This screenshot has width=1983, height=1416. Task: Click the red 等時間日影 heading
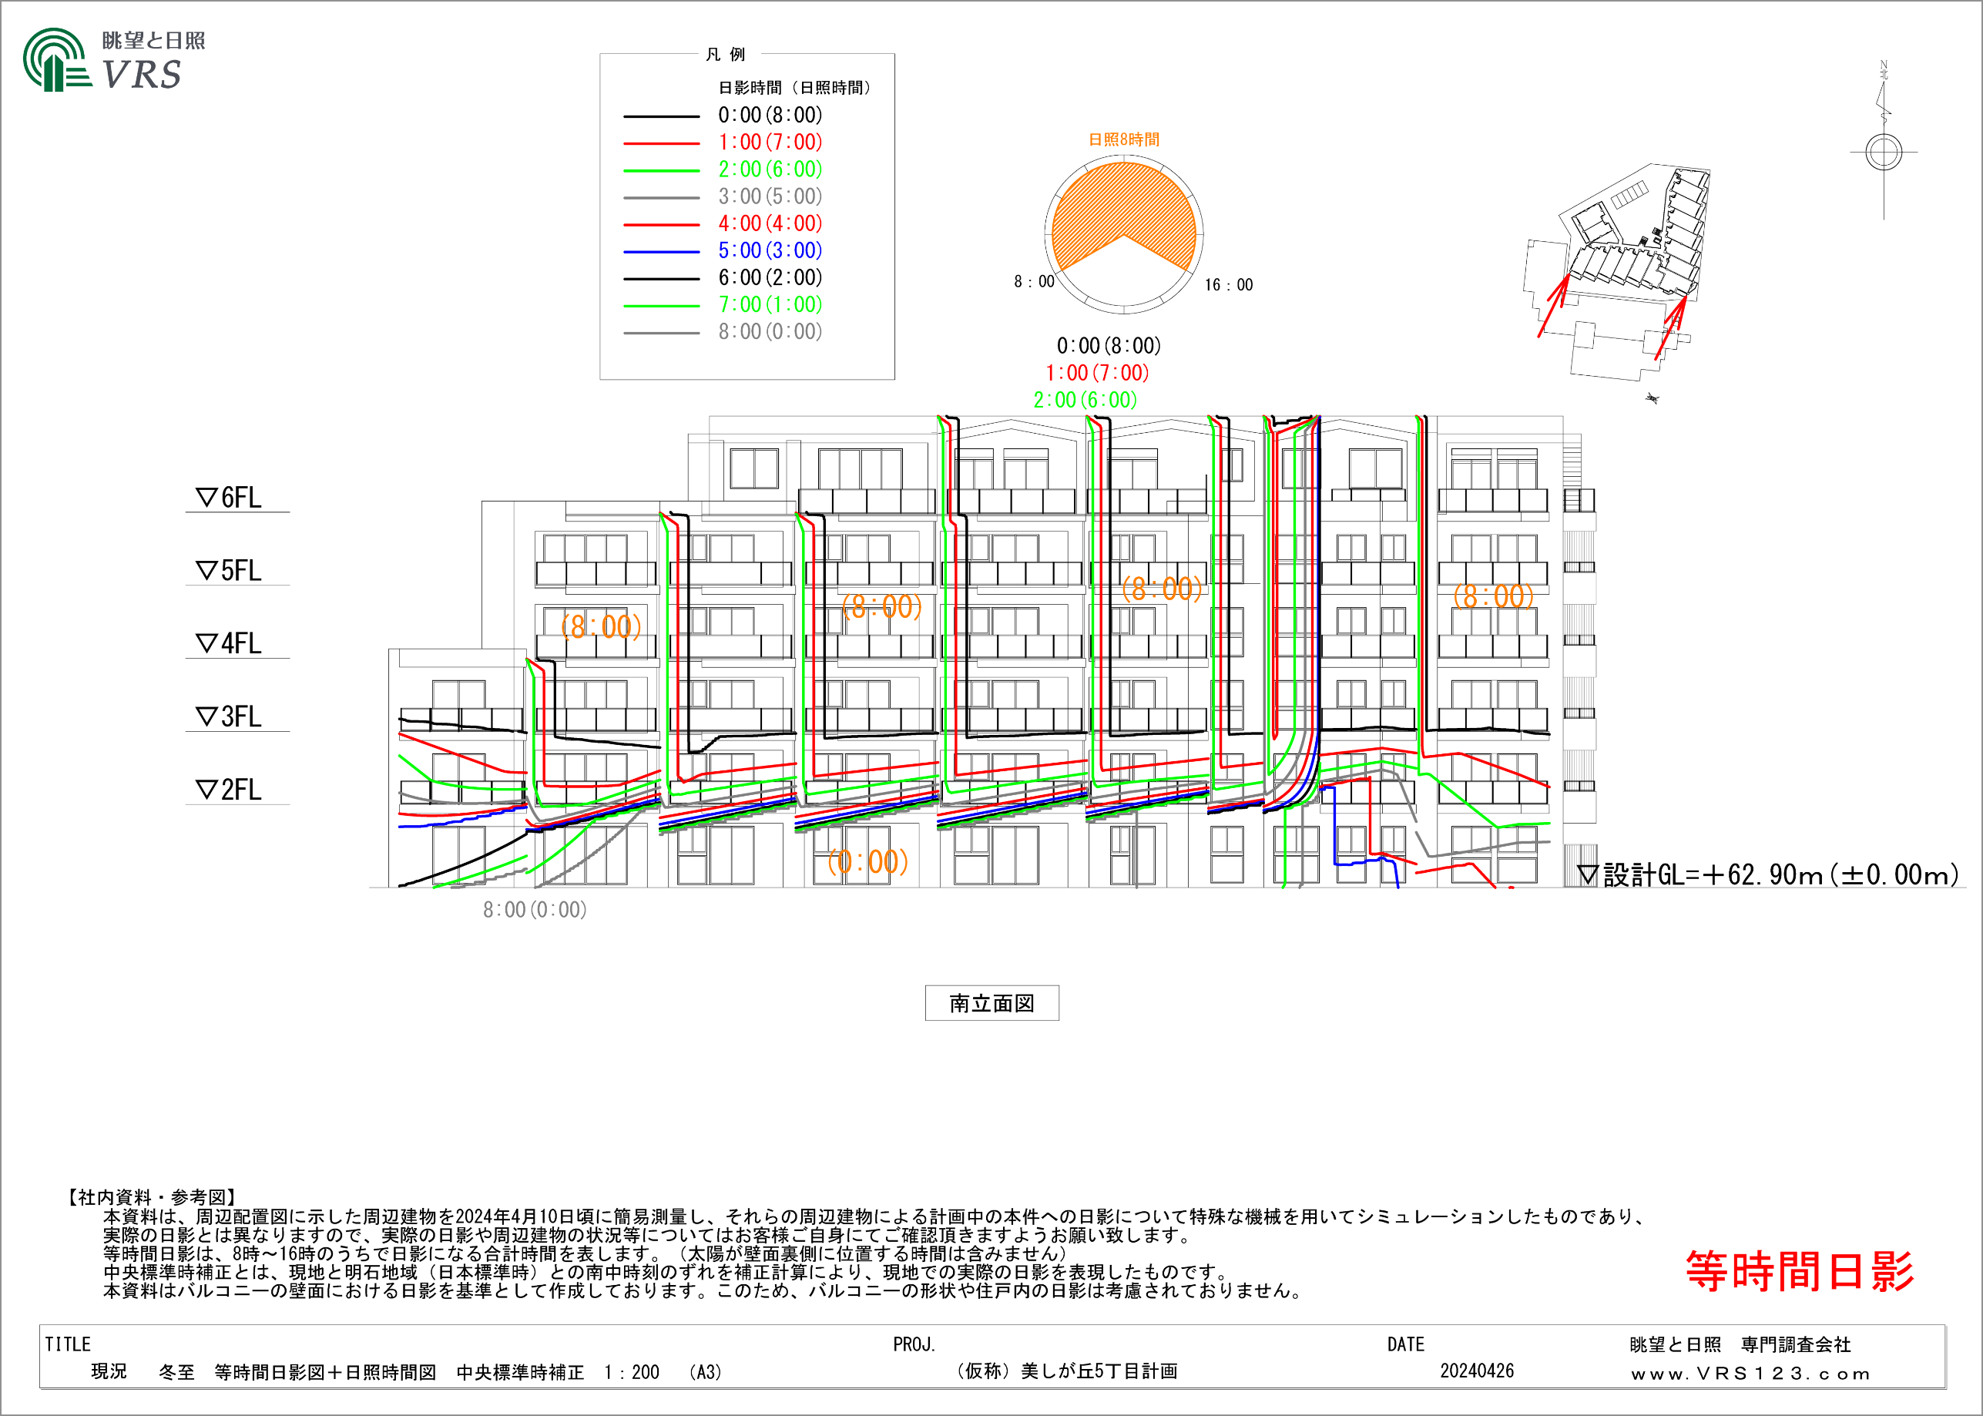coord(1799,1271)
